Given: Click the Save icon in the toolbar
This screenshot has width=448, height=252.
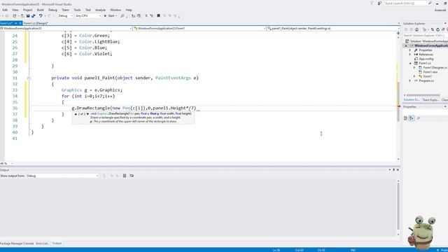Looking at the screenshot, I should (x=28, y=16).
